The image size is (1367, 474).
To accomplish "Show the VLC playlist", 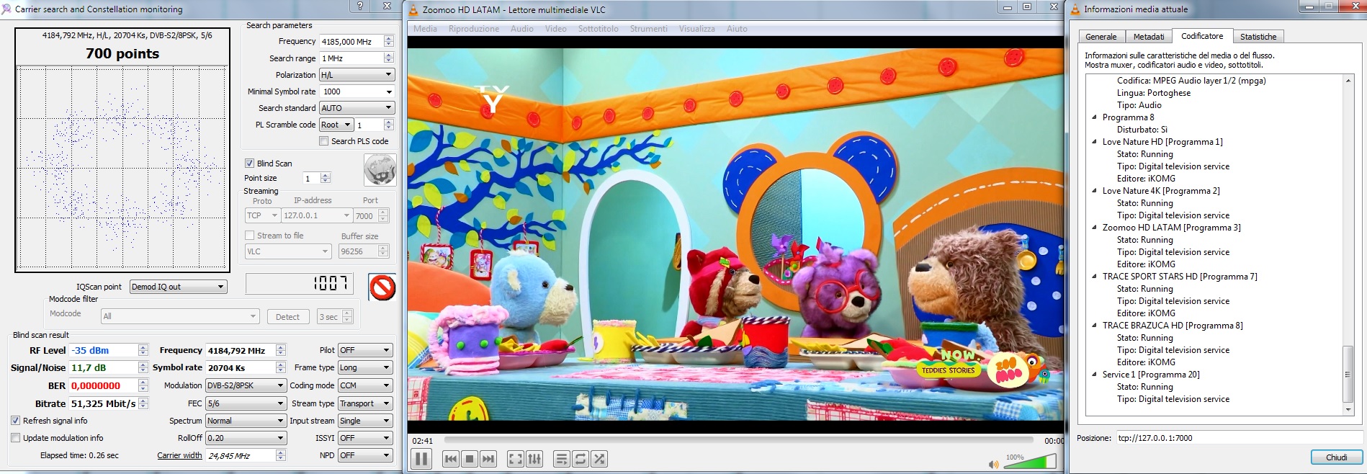I will pyautogui.click(x=562, y=459).
